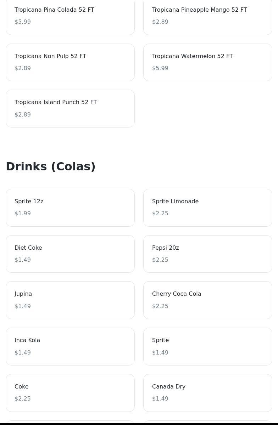Select the Diet Coke menu item

tap(70, 254)
